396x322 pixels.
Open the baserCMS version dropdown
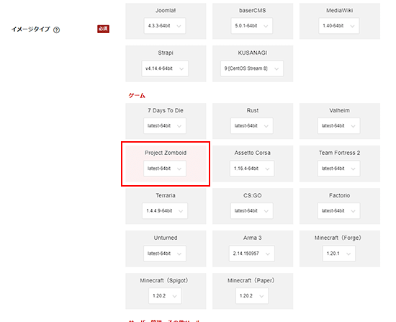click(x=251, y=26)
